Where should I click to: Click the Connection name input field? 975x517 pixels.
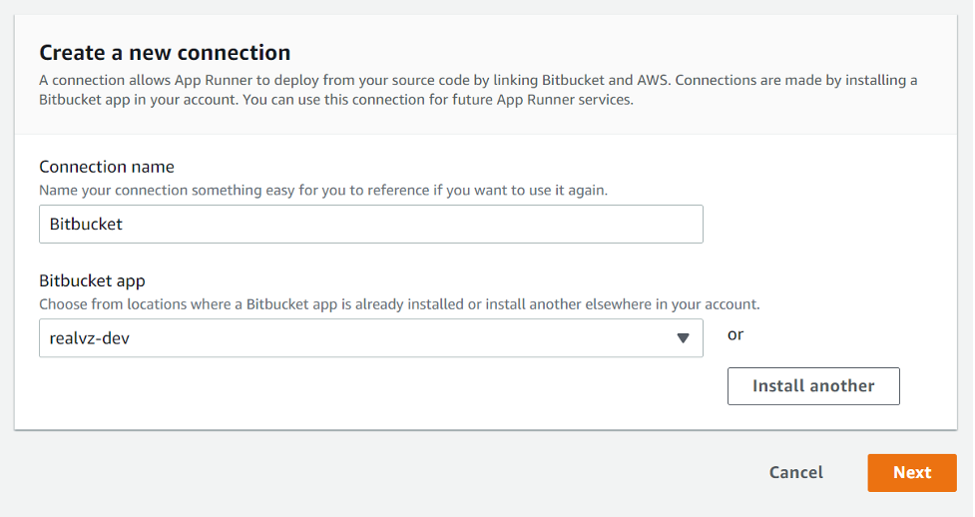[370, 224]
